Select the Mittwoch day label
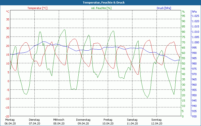201x126 pixels. (59, 120)
